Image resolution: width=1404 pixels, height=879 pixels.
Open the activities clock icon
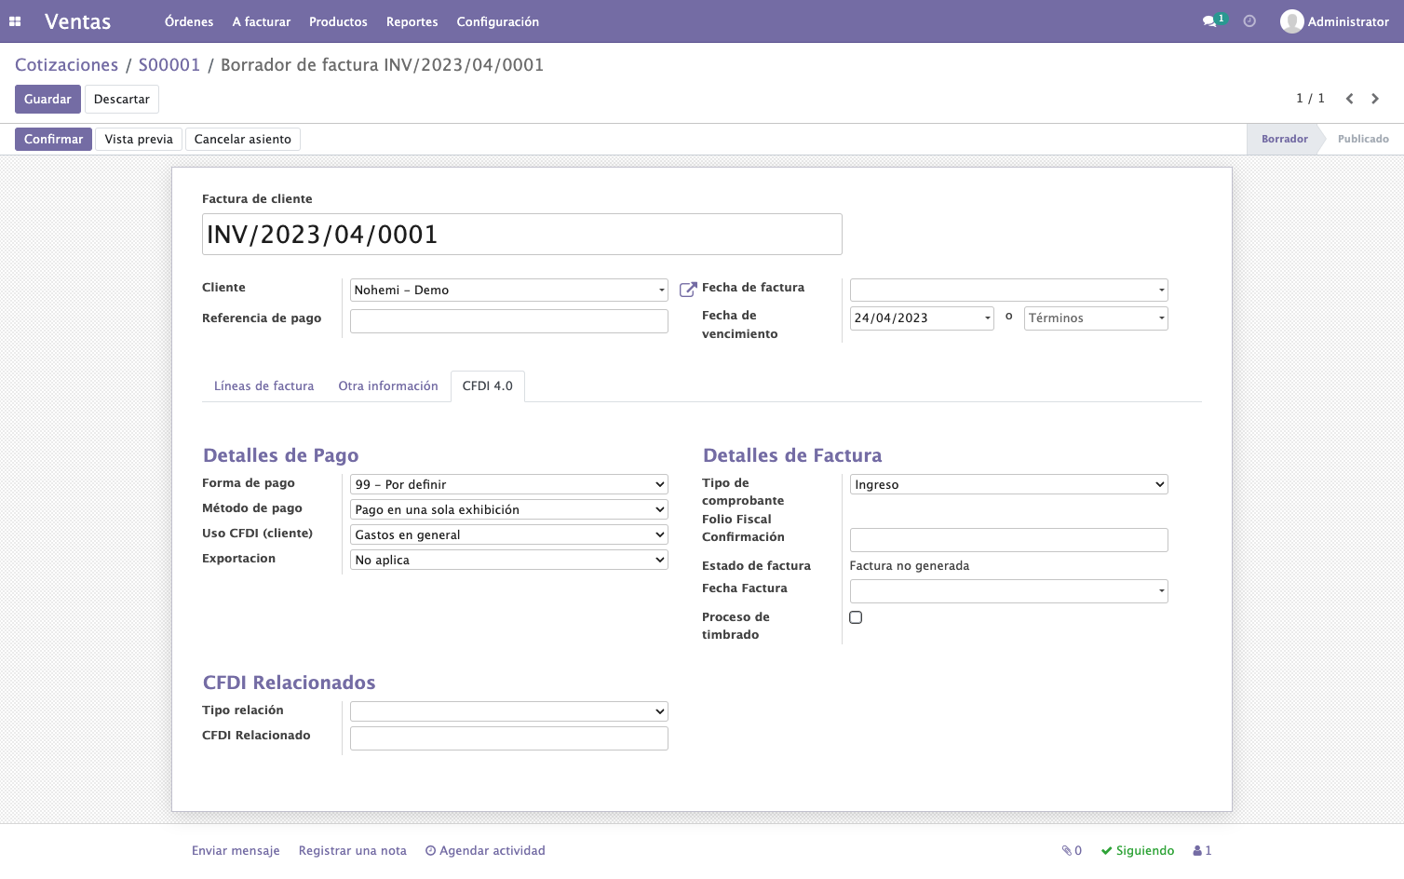pos(1249,21)
